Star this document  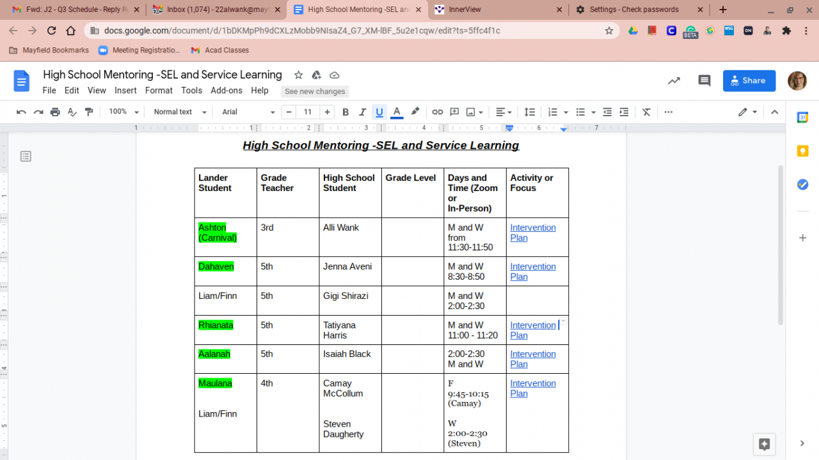click(298, 75)
